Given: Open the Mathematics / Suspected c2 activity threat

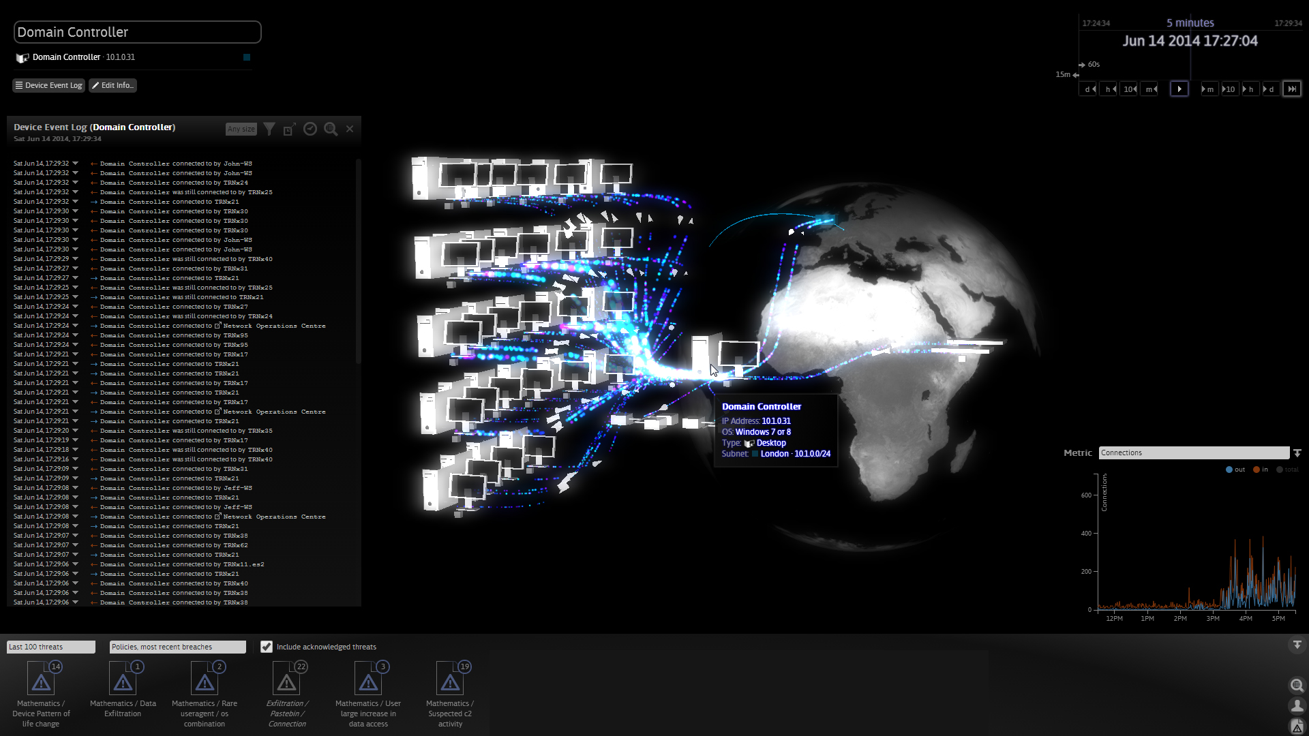Looking at the screenshot, I should click(x=450, y=681).
